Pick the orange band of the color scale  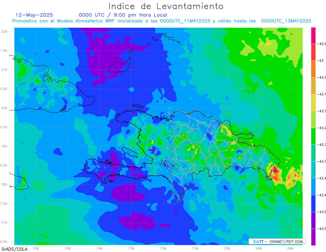point(313,69)
